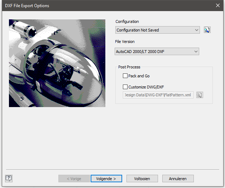The image size is (225, 188).
Task: Click the File Version label
Action: coord(125,42)
